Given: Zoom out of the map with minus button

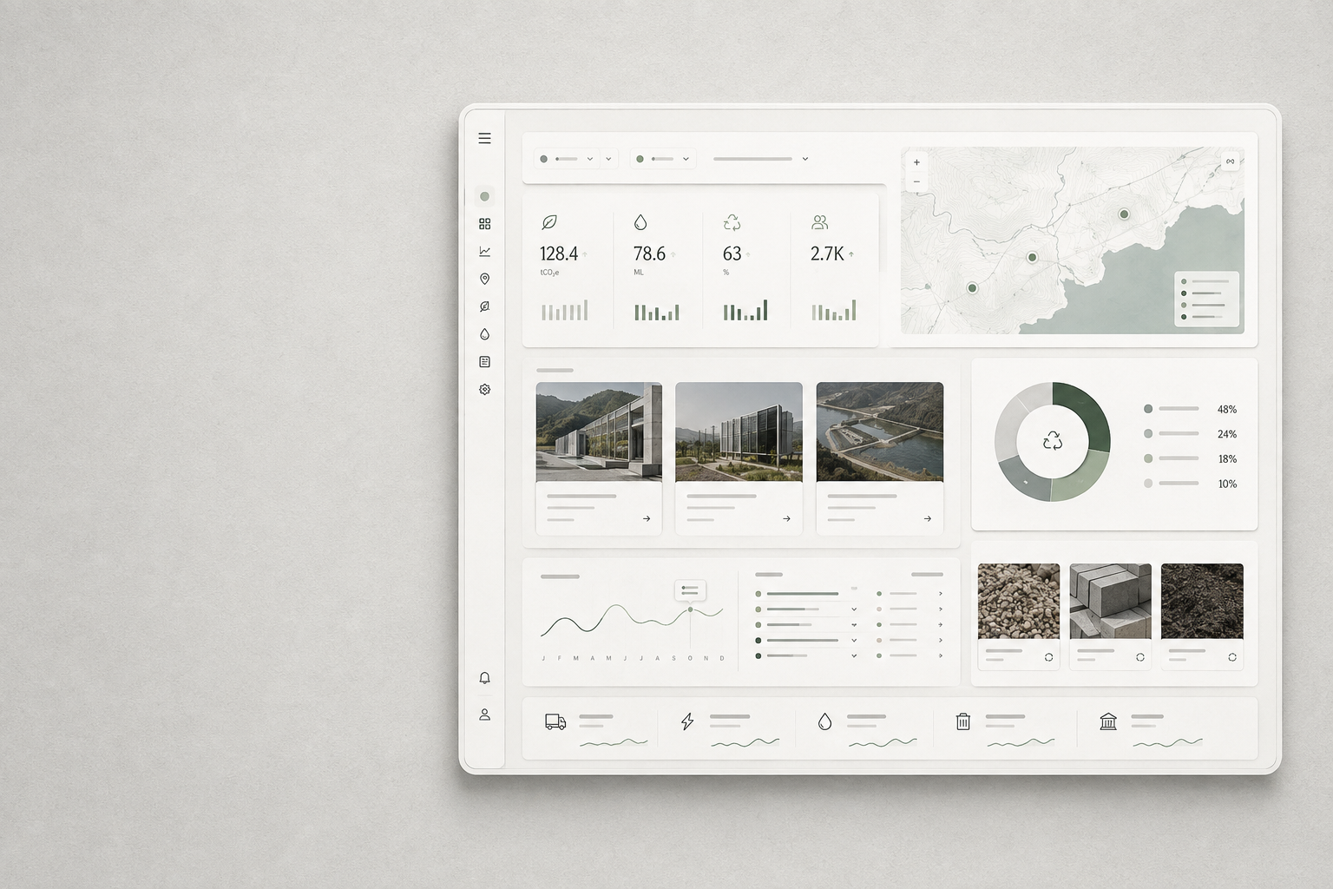Looking at the screenshot, I should tap(916, 181).
